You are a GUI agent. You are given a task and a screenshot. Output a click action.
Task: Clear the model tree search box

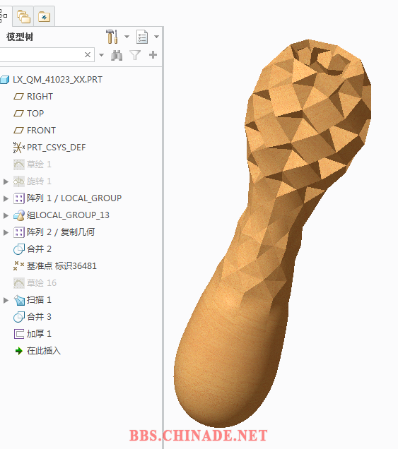tap(88, 54)
